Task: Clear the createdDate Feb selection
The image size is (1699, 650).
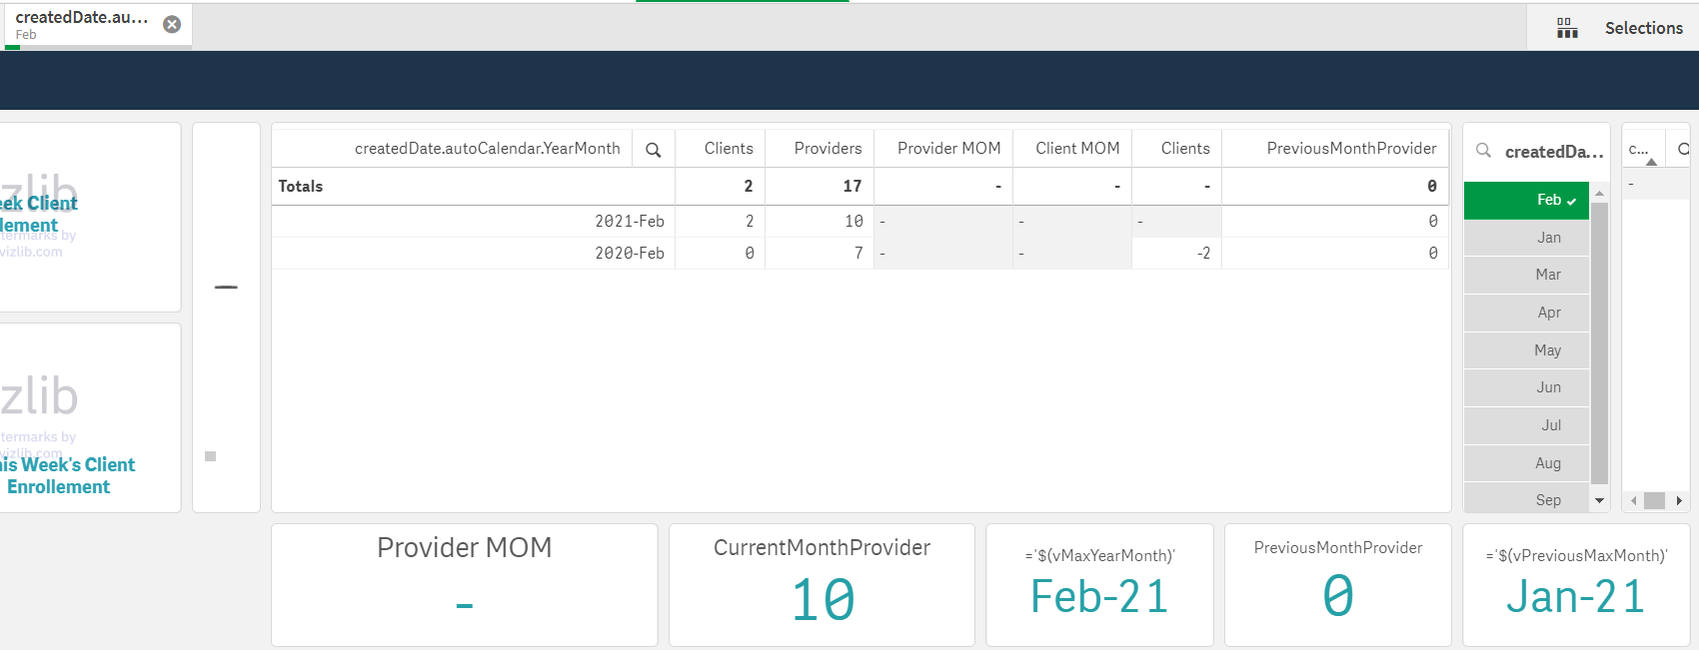Action: tap(172, 24)
